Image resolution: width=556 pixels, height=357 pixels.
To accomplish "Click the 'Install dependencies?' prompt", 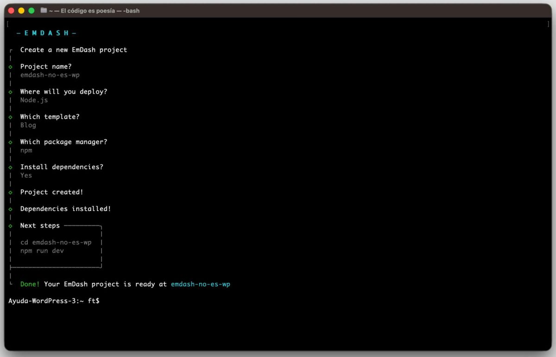I will pyautogui.click(x=62, y=166).
